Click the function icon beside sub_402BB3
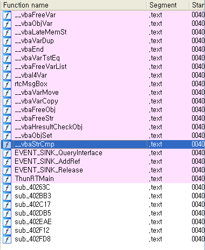The height and width of the screenshot is (250, 205). point(7,196)
